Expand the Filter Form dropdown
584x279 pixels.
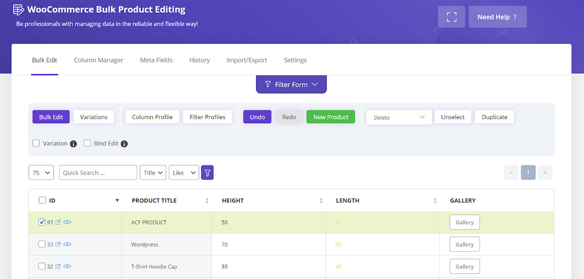pos(291,84)
